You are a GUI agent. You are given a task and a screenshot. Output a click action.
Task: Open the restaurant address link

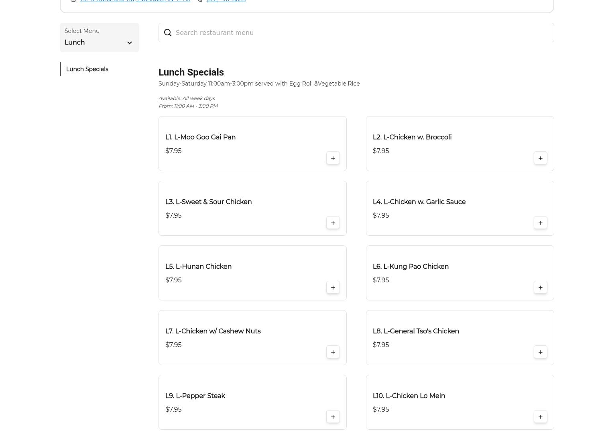[x=135, y=1]
